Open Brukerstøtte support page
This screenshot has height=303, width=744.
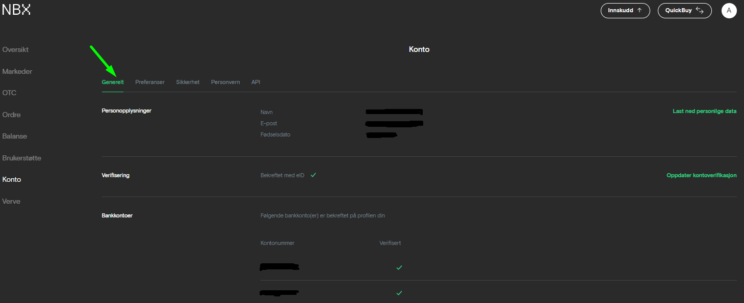22,158
